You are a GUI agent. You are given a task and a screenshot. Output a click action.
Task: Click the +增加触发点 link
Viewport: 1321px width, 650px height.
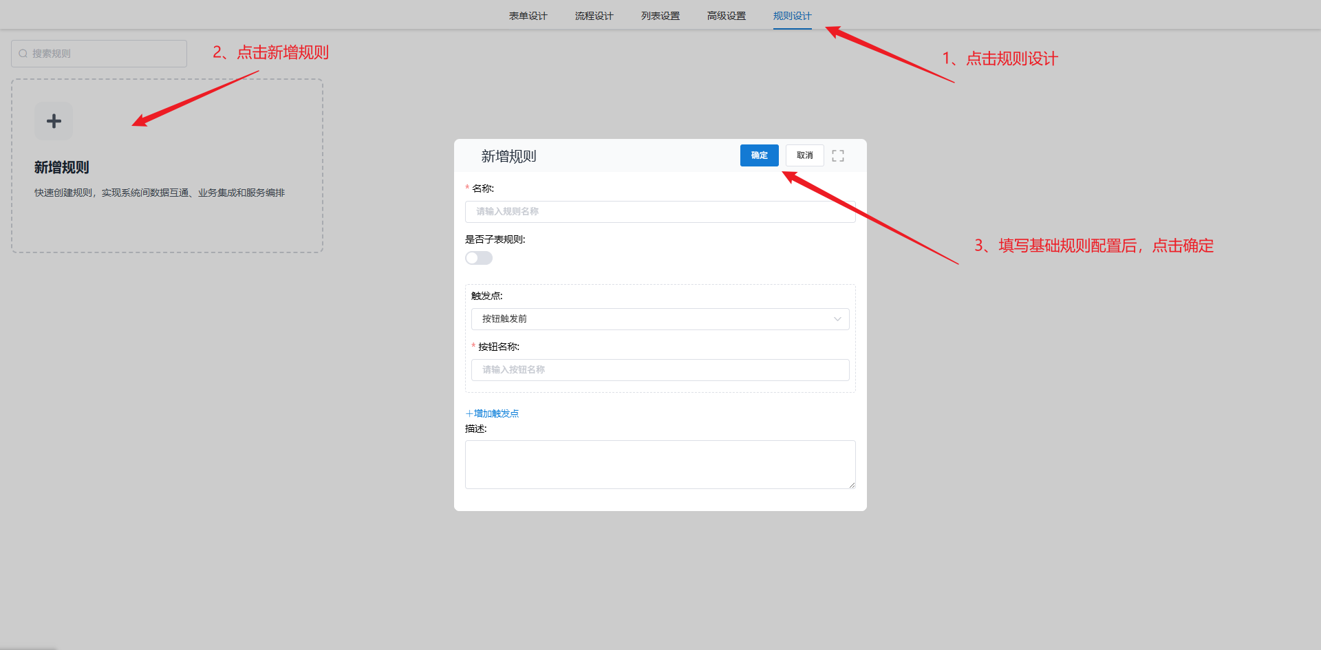492,413
